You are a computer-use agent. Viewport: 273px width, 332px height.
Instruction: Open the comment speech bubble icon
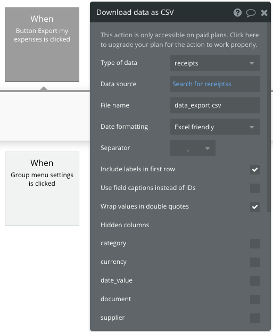click(x=251, y=13)
